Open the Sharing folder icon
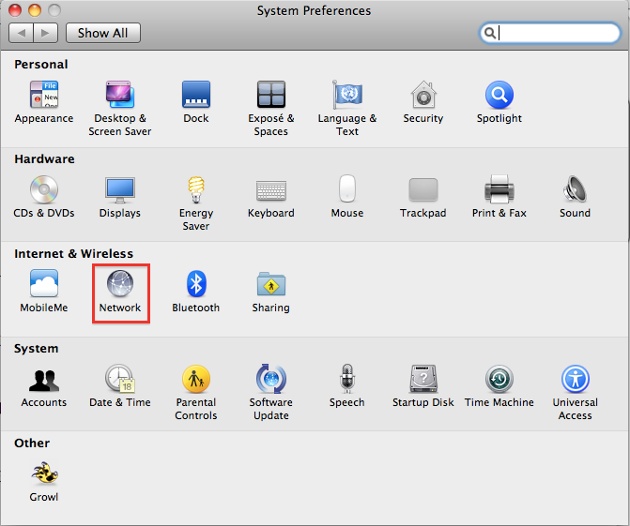The height and width of the screenshot is (526, 630). [270, 284]
